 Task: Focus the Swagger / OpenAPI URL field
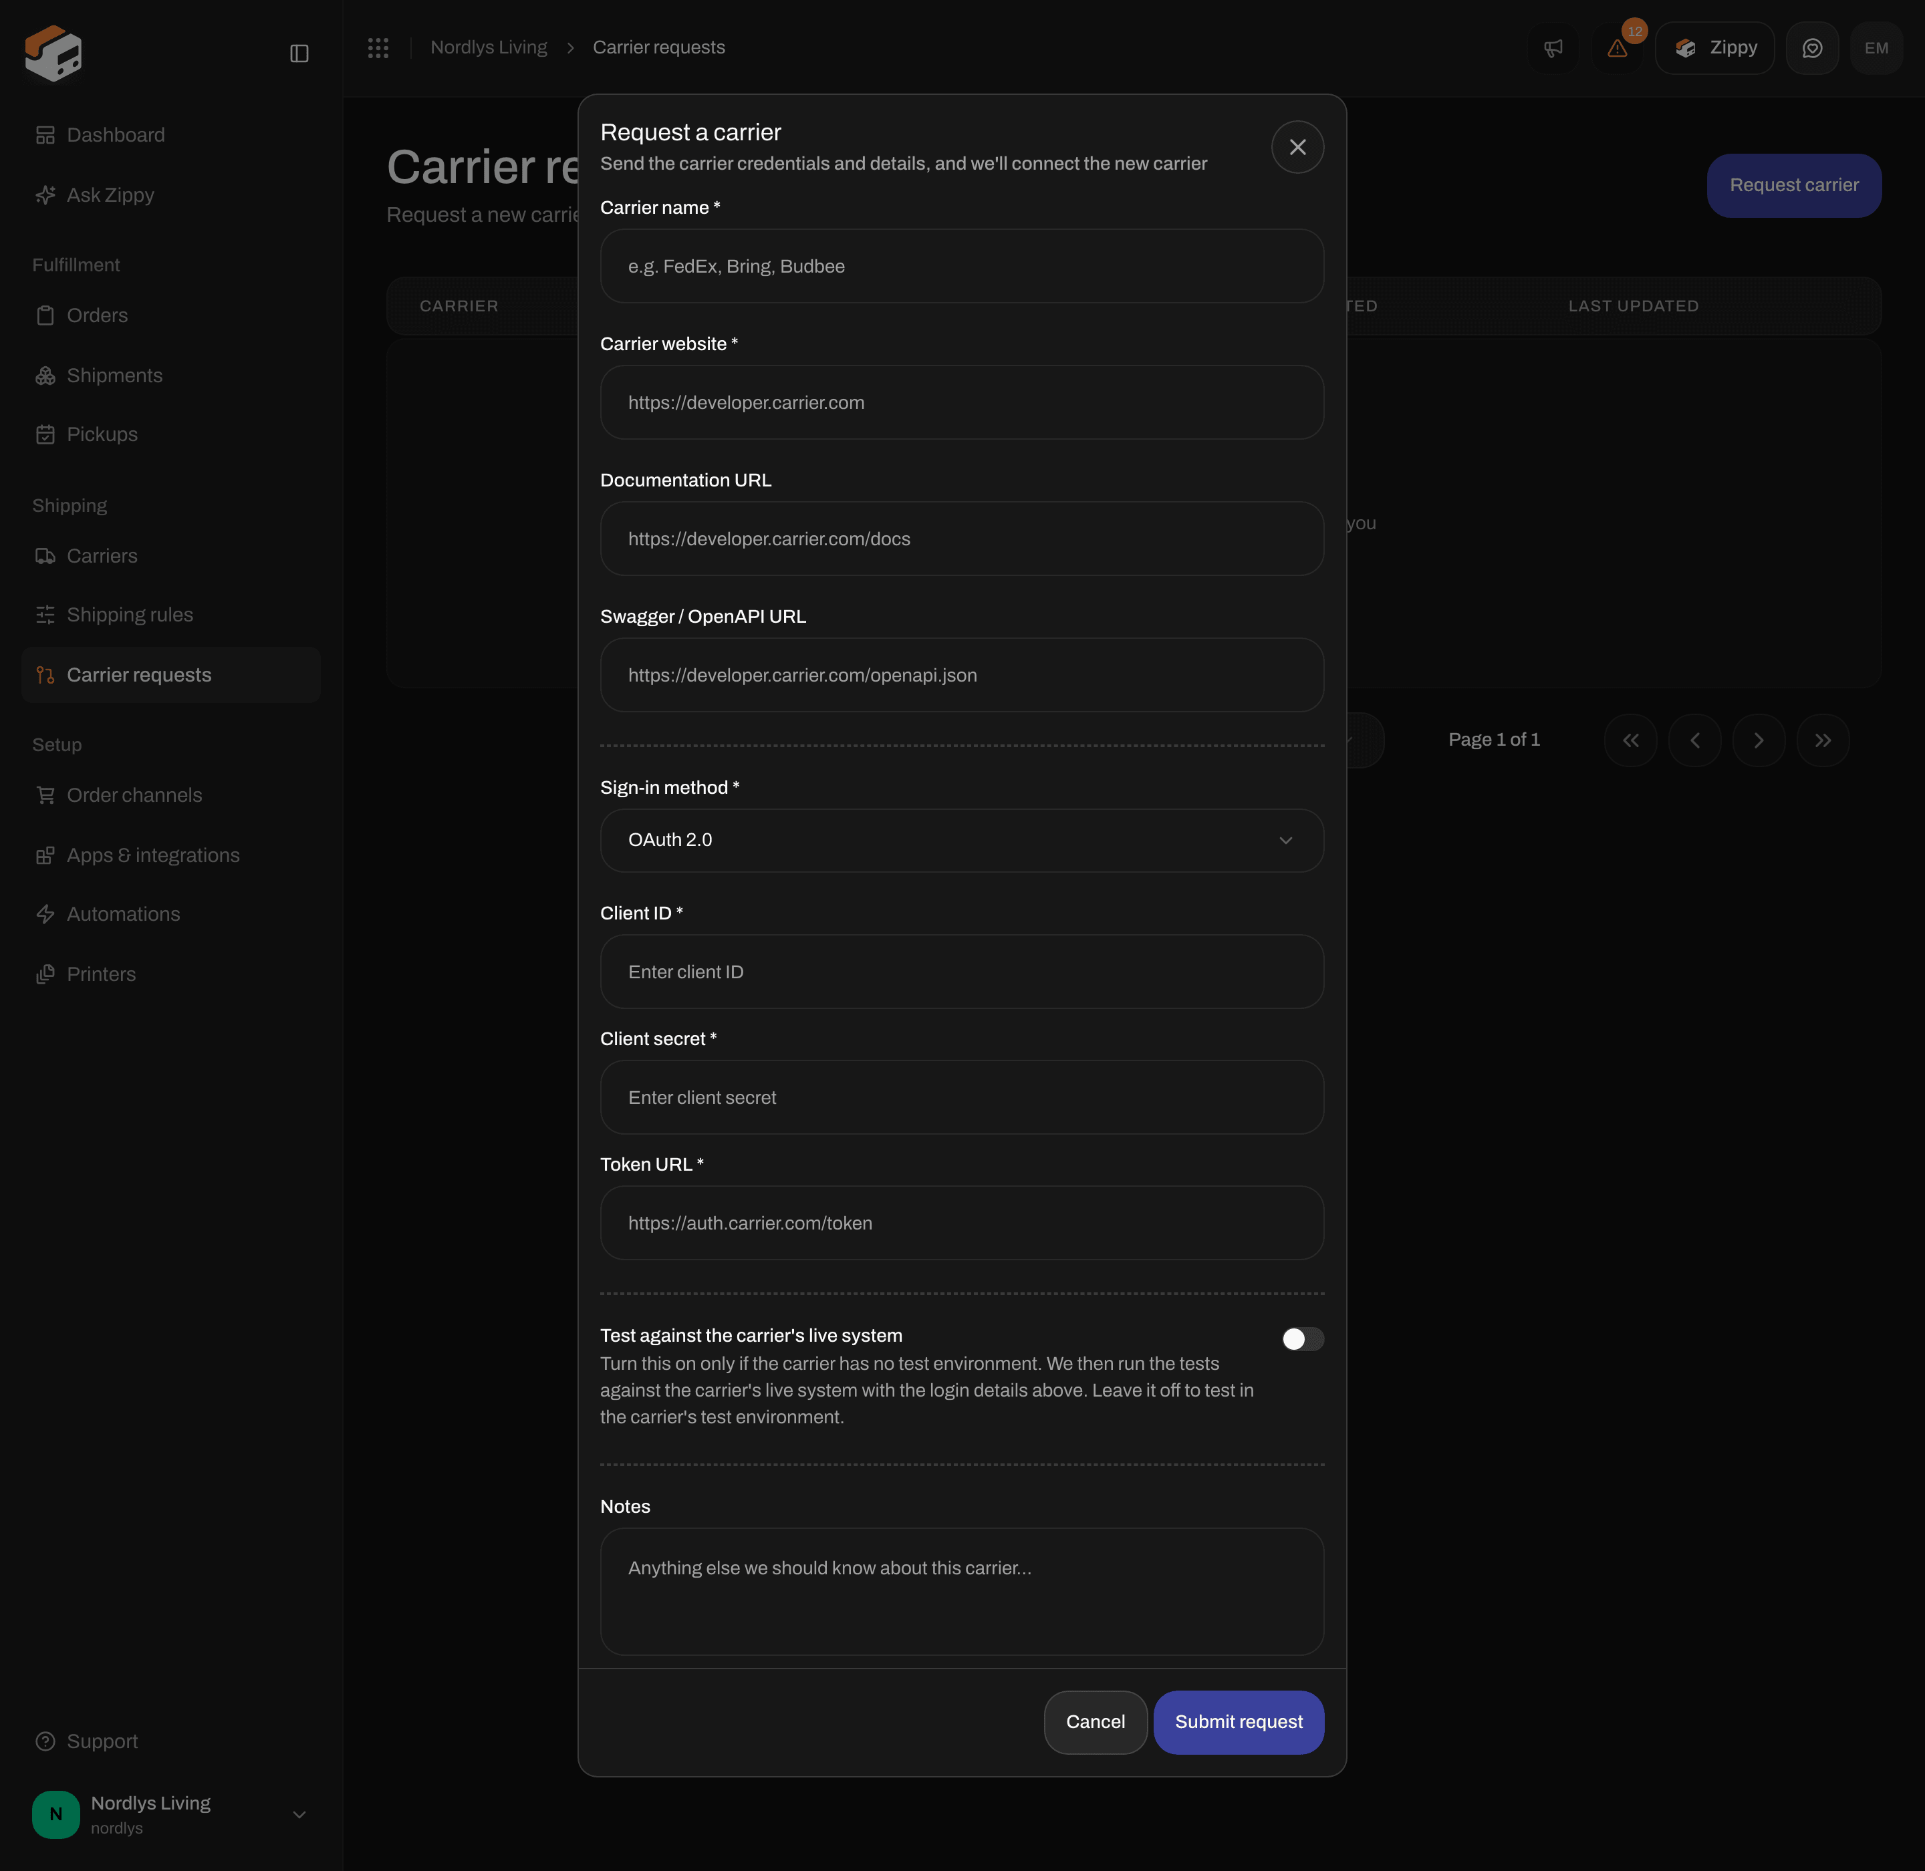(962, 675)
